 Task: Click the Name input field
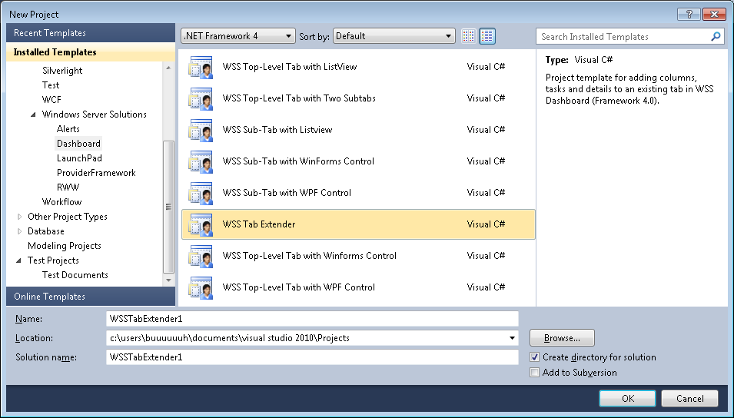[312, 319]
